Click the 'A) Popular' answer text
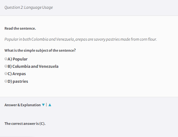The height and width of the screenshot is (137, 178). pos(17,59)
